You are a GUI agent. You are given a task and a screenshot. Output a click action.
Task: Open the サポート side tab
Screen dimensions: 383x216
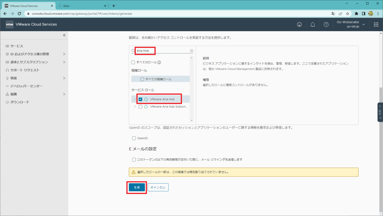380,112
